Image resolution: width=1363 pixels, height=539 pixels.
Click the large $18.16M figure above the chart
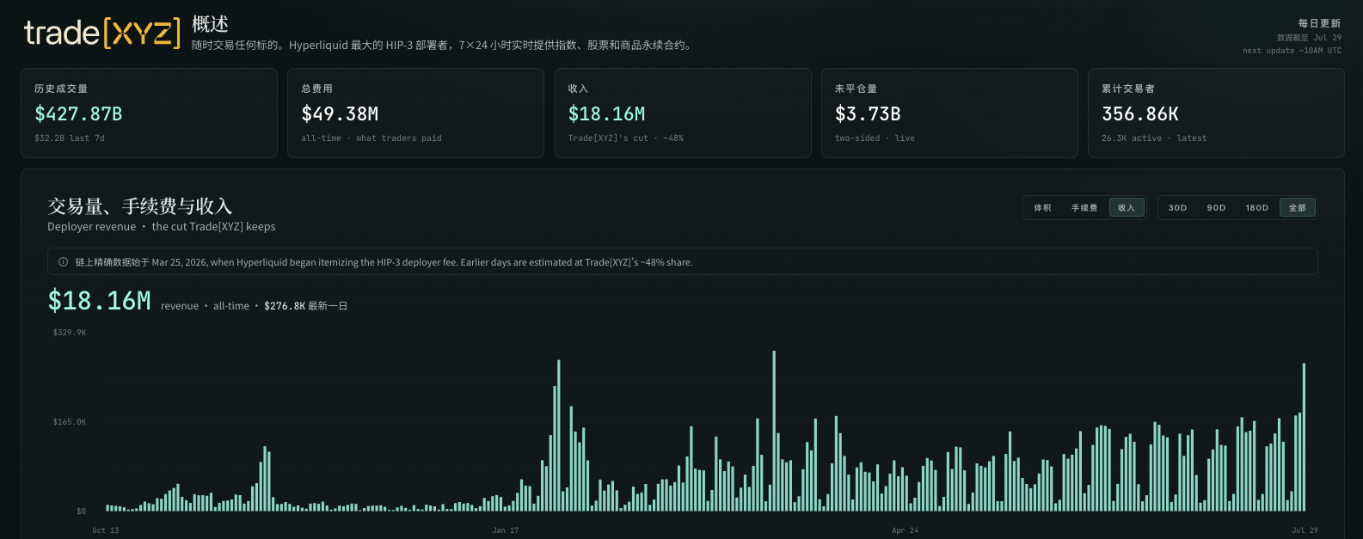pyautogui.click(x=100, y=301)
